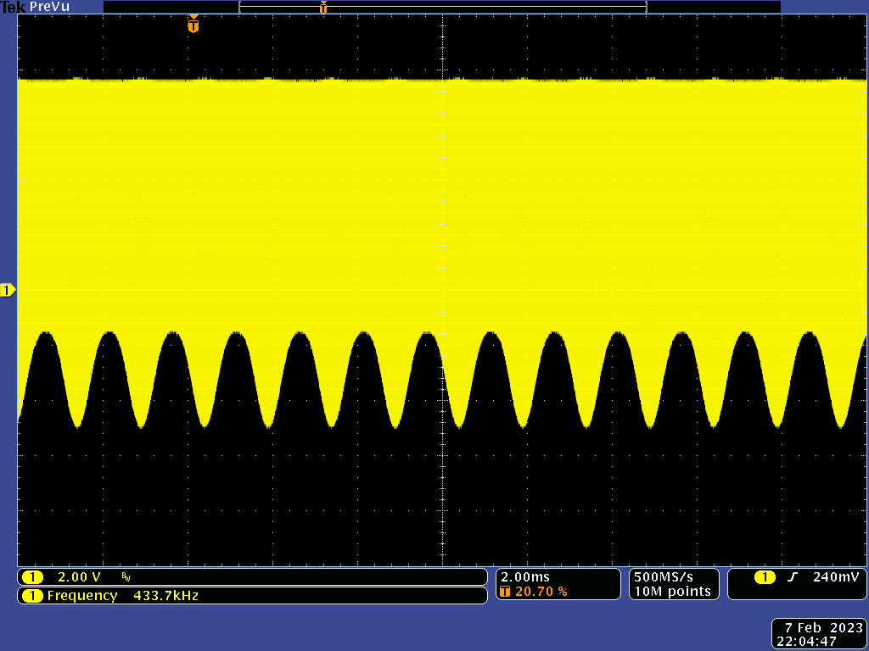The height and width of the screenshot is (651, 869).
Task: Click the 22:04:47 time display
Action: 815,643
